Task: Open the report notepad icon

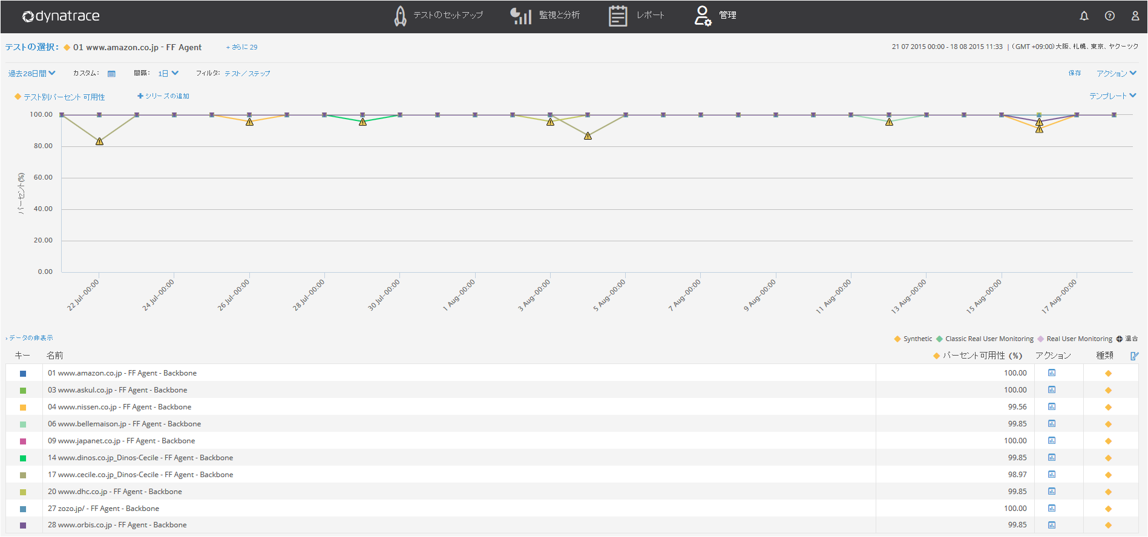Action: coord(617,16)
